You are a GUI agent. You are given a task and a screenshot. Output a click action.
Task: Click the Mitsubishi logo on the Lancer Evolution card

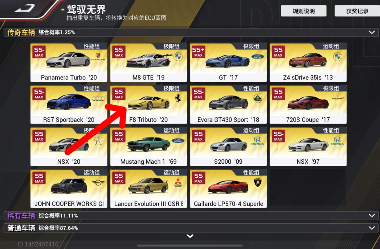coord(178,183)
